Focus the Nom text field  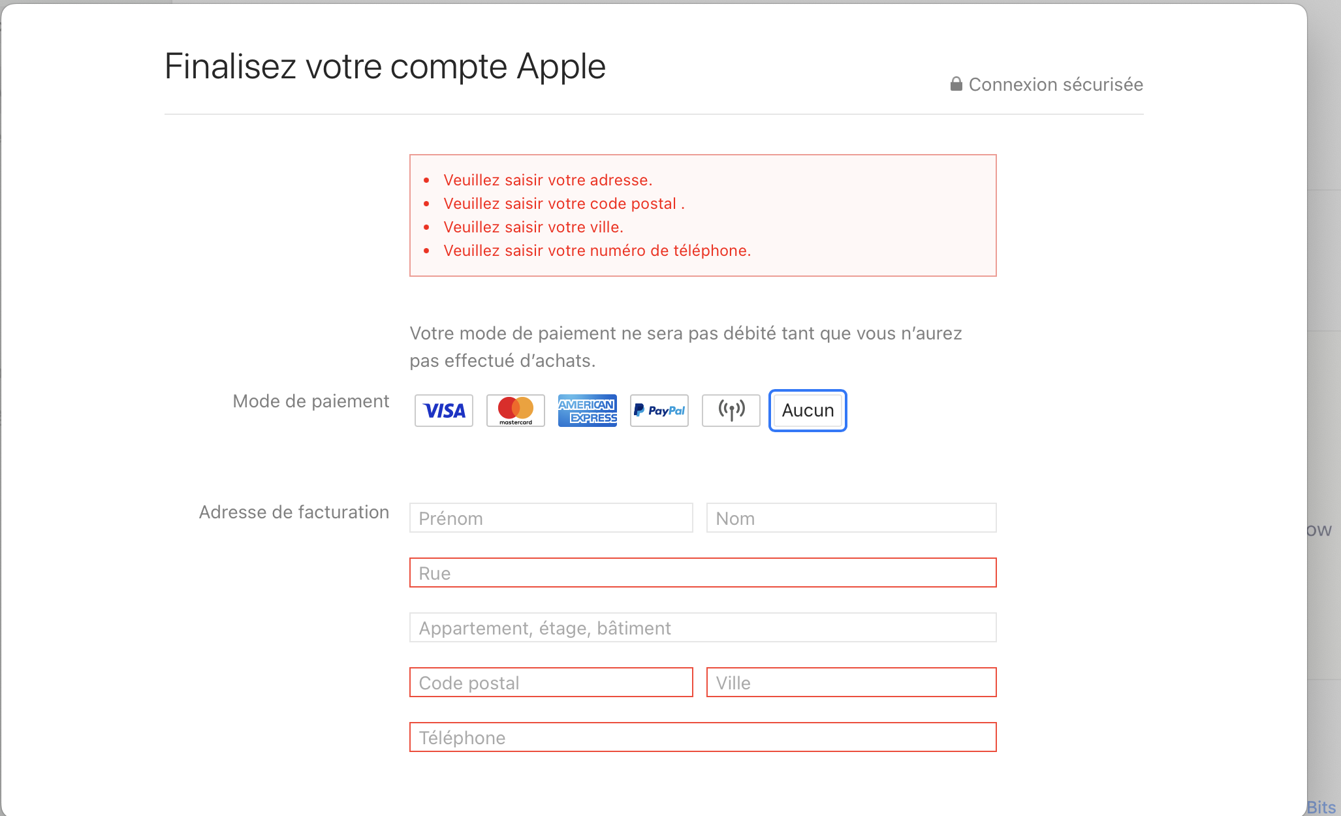[x=851, y=518]
